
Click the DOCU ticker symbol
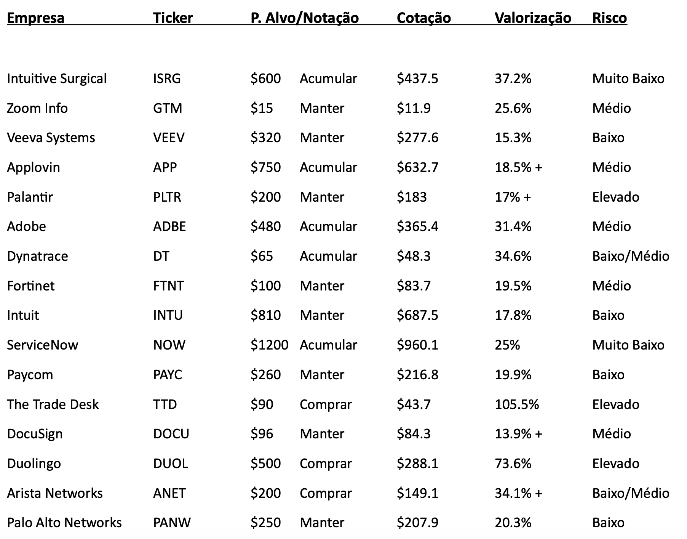tap(171, 434)
